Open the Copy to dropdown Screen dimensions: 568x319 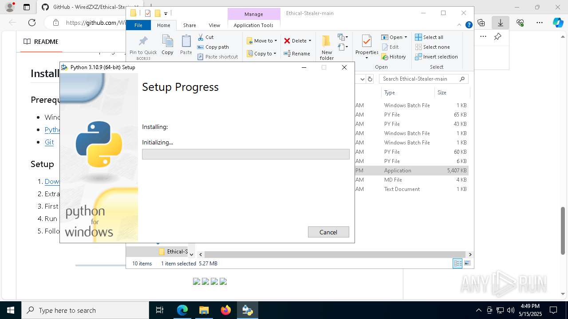(x=262, y=54)
